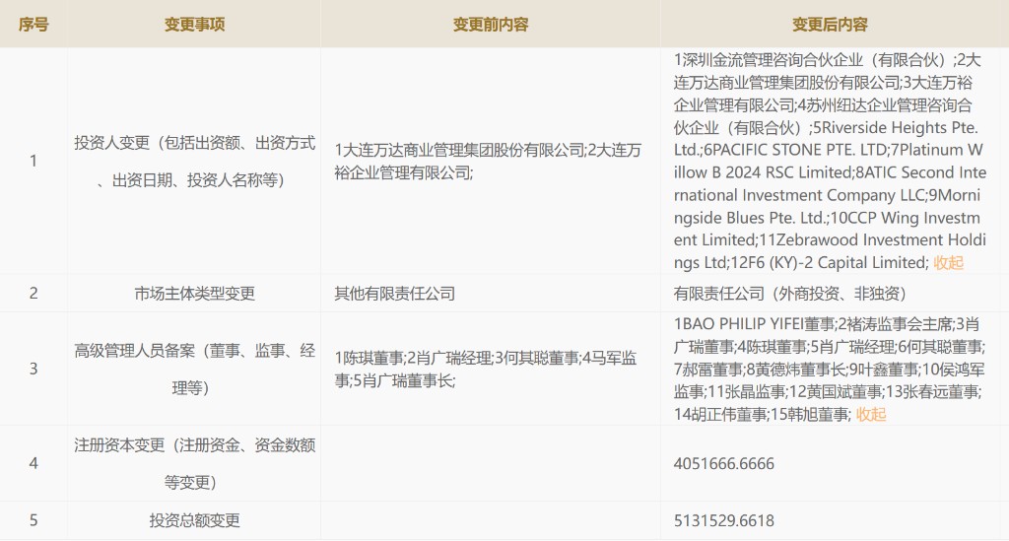The width and height of the screenshot is (1009, 541).
Task: Select the 注册资本变更 change item cell
Action: 194,463
